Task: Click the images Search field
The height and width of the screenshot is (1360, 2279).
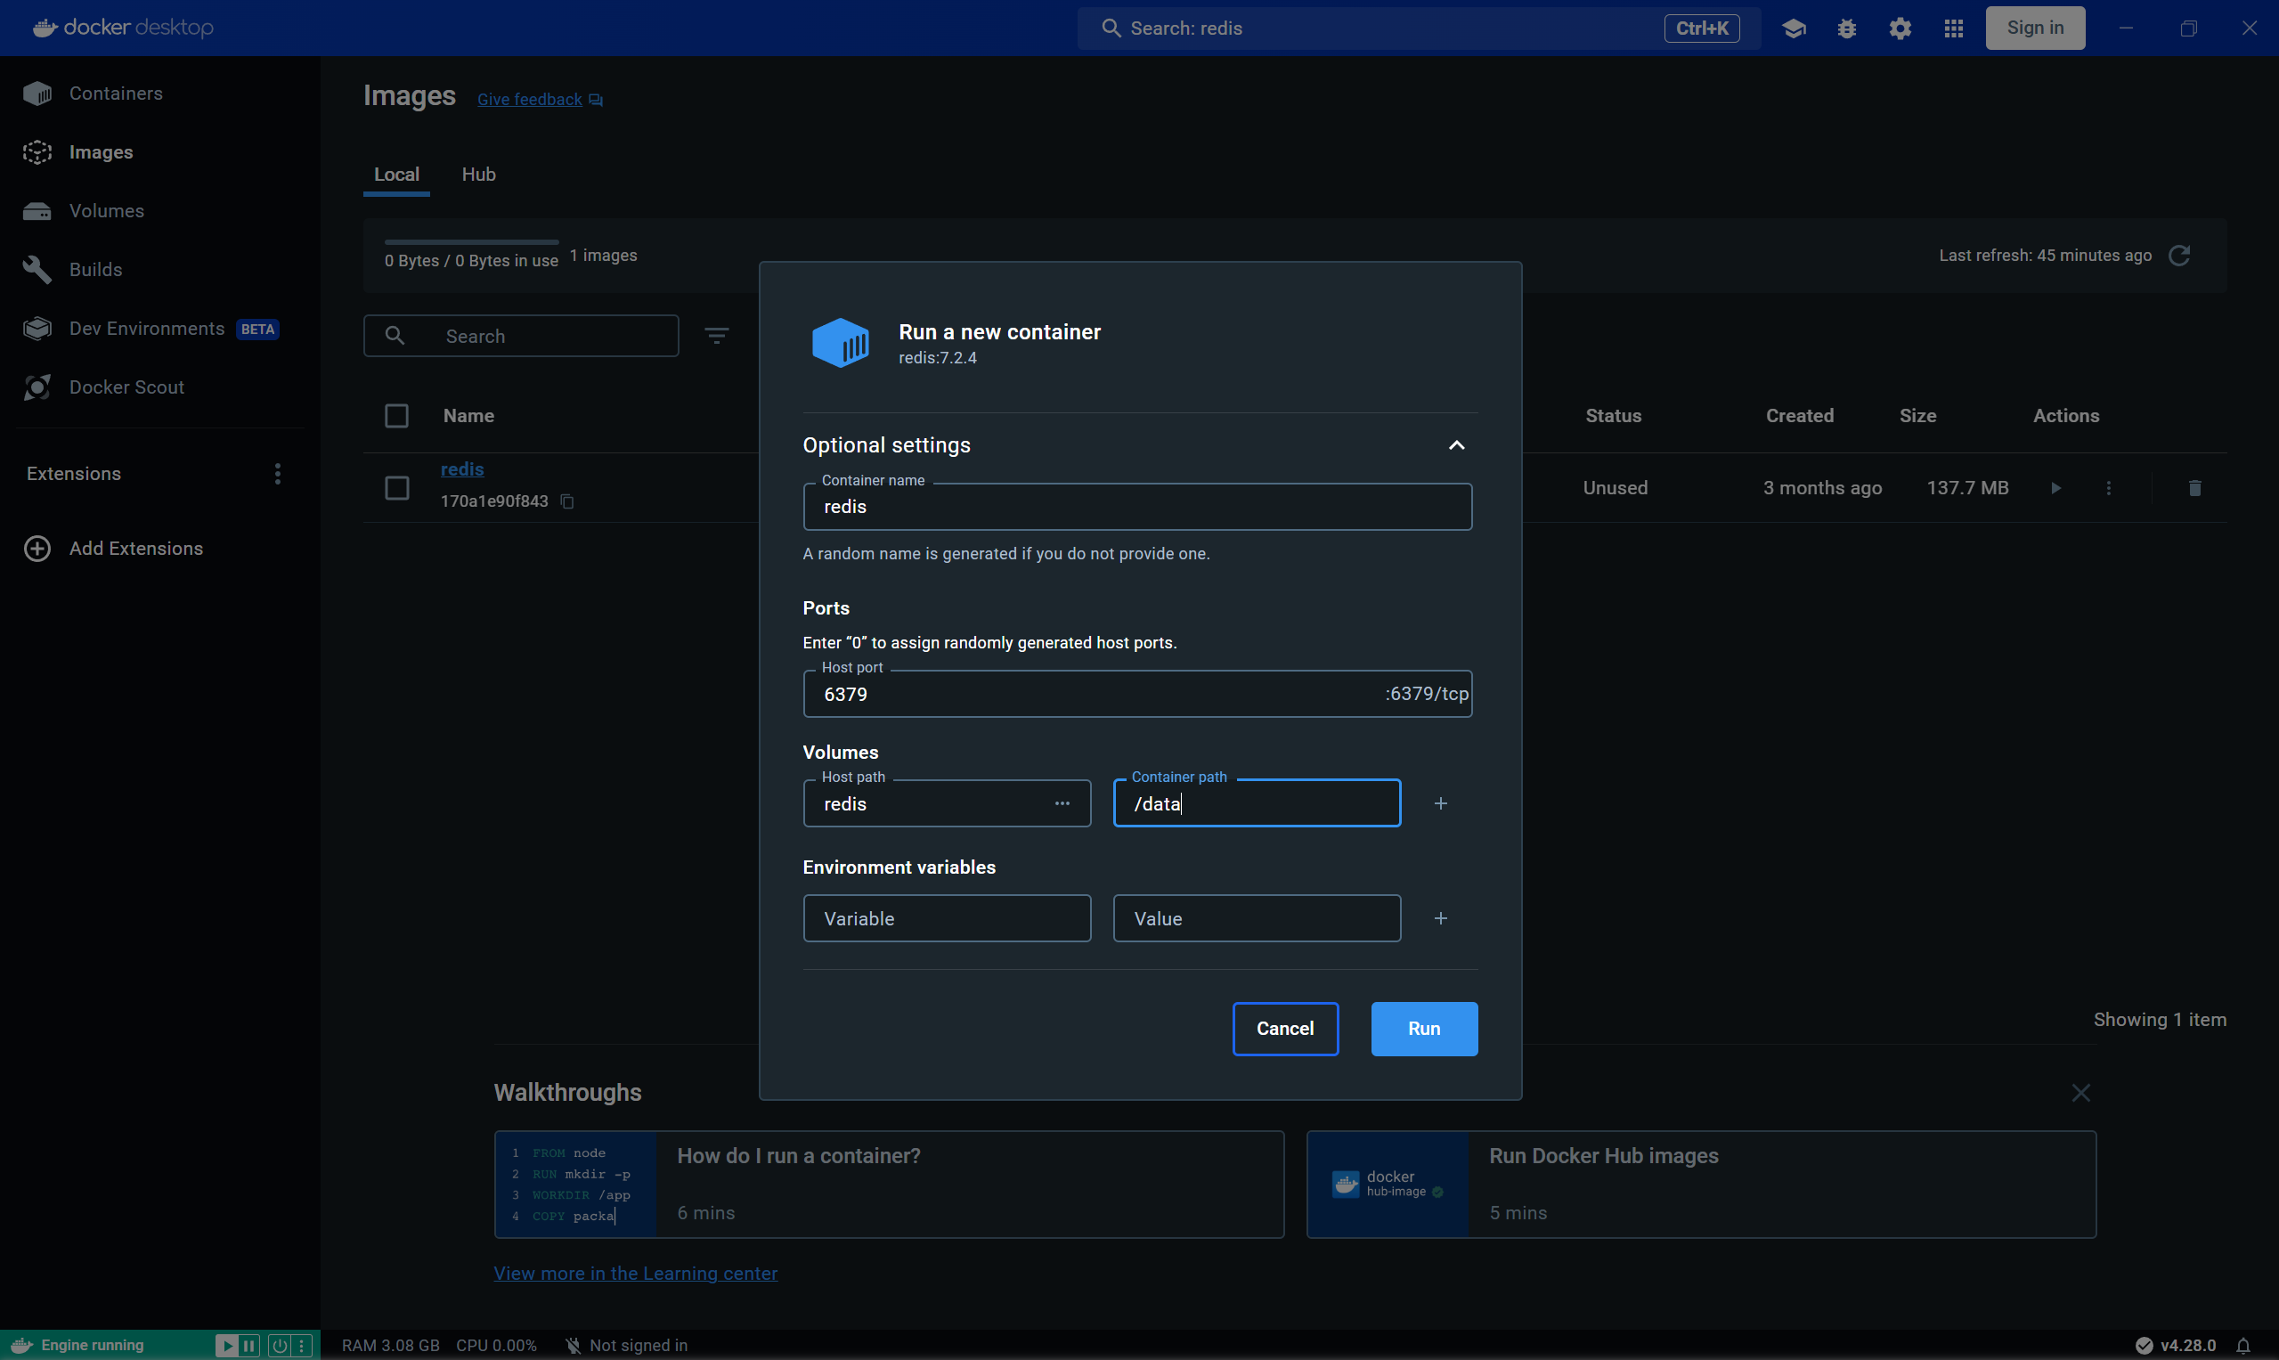Action: click(x=521, y=337)
